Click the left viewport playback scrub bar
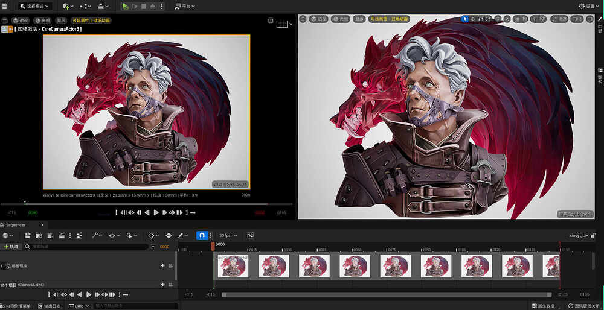This screenshot has height=310, width=604. pos(146,203)
